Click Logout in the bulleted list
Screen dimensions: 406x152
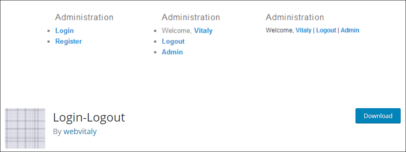[173, 41]
